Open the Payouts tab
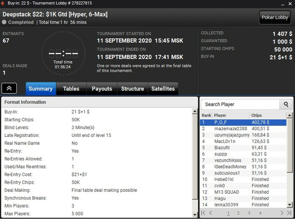 [102, 89]
